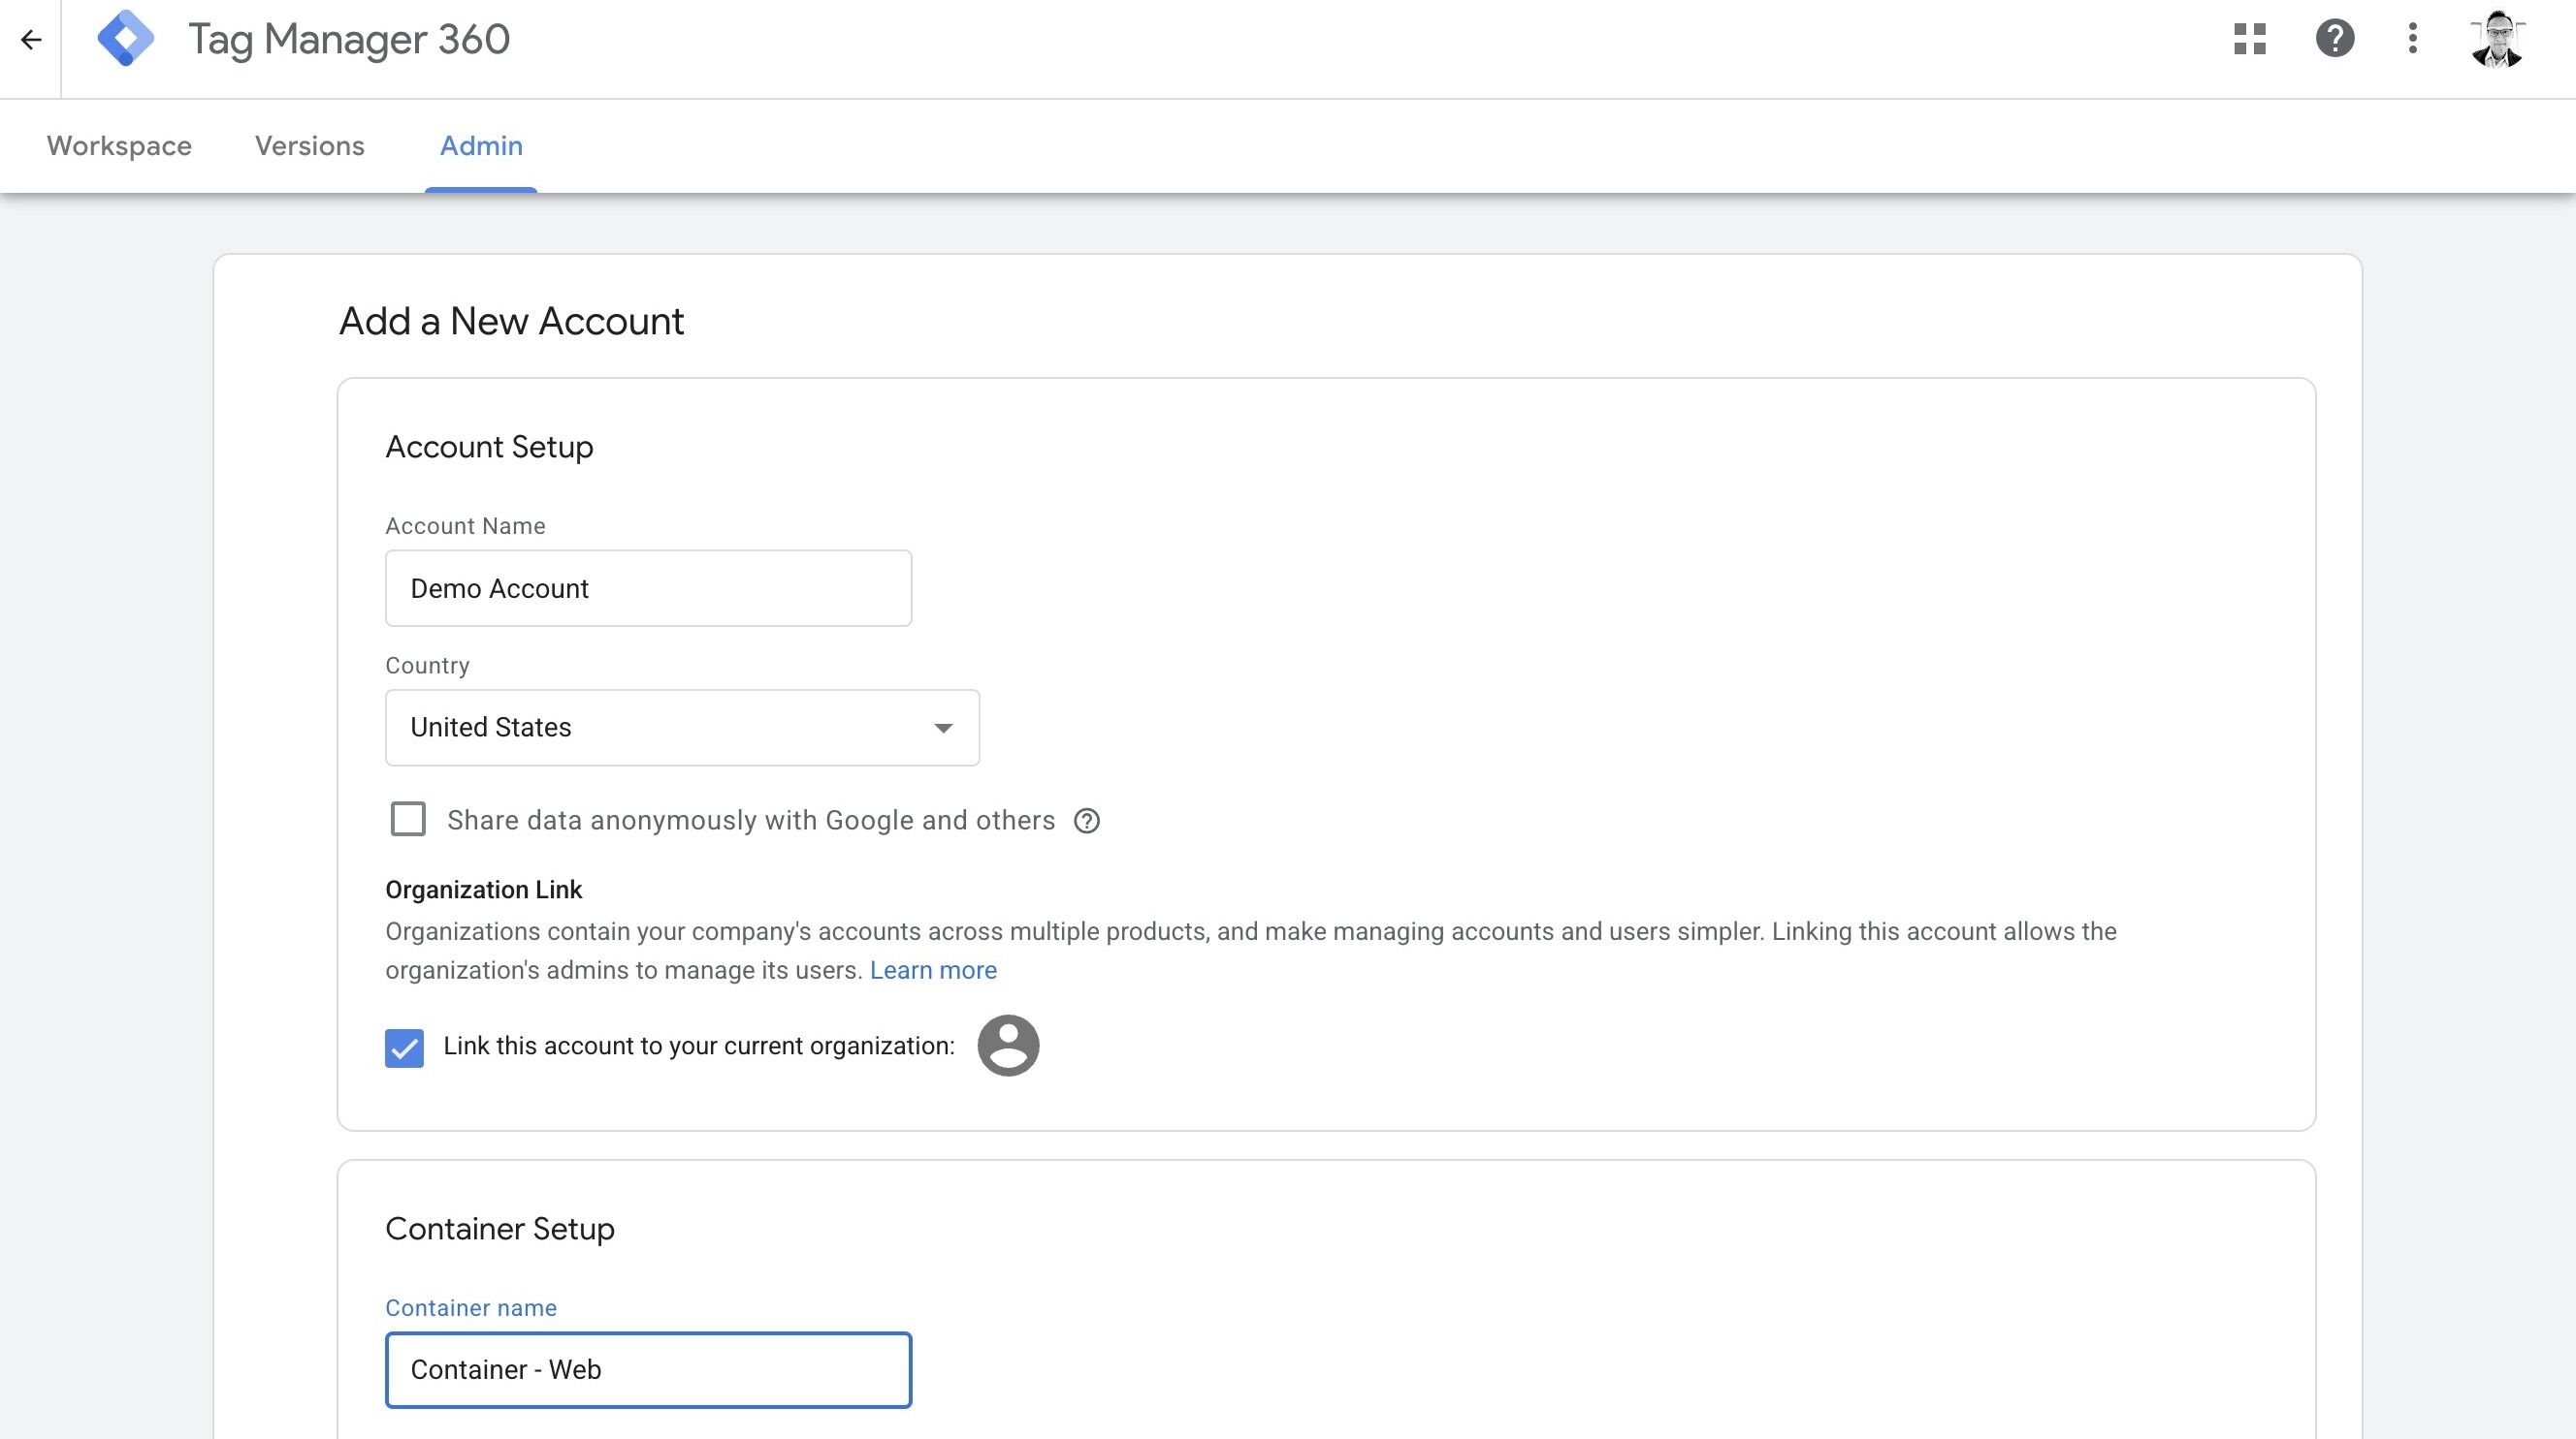This screenshot has height=1439, width=2576.
Task: Open the United States country selector
Action: tap(681, 728)
